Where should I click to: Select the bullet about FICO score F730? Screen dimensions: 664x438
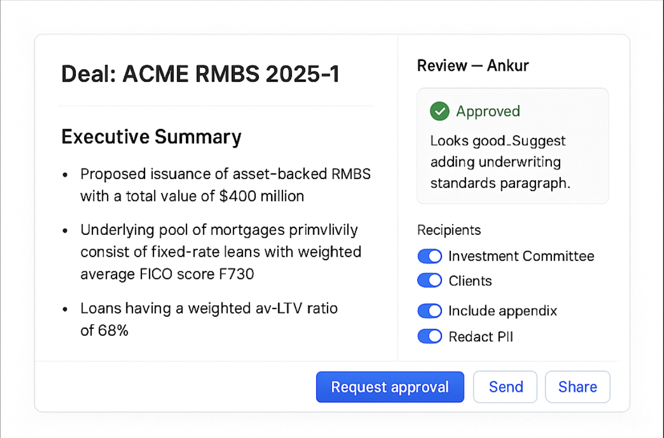coord(221,252)
